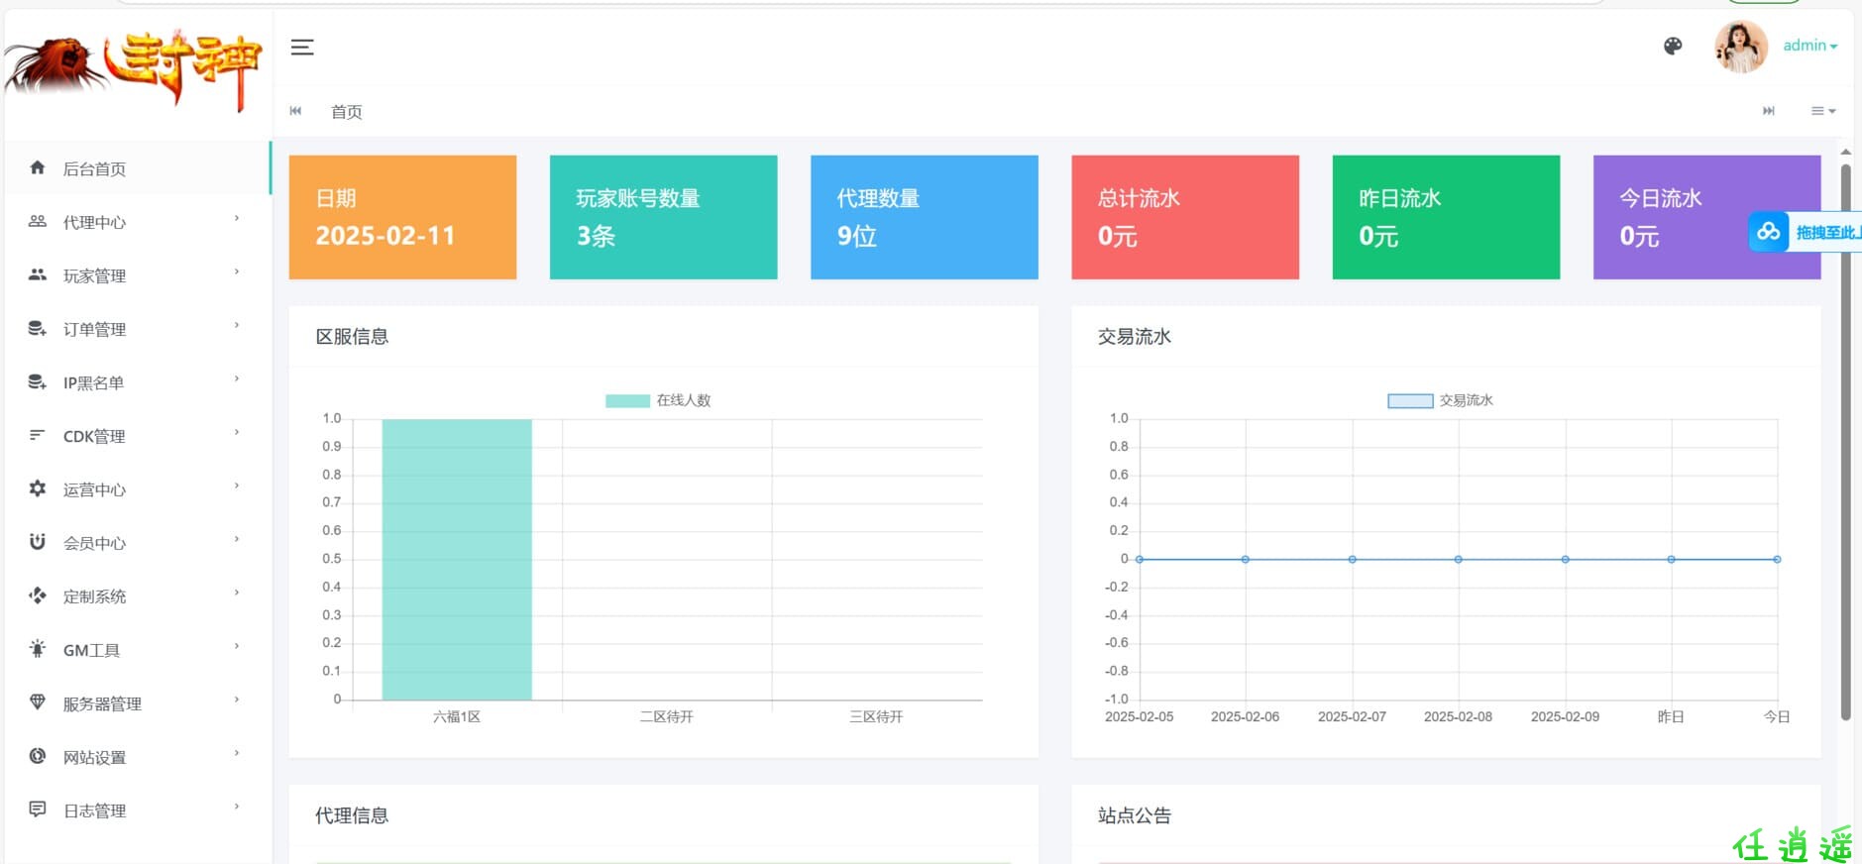
Task: Click the home icon beside 后台首页
Action: click(x=38, y=167)
